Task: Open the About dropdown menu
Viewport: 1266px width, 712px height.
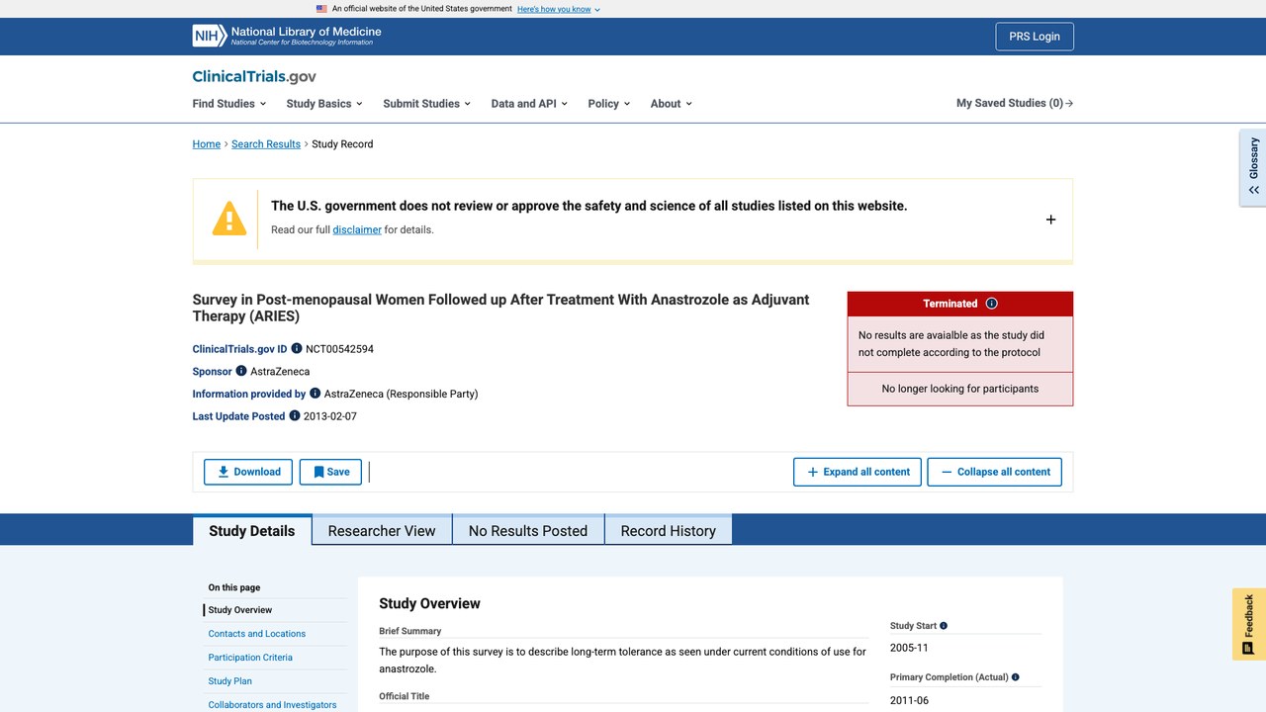Action: 672,104
